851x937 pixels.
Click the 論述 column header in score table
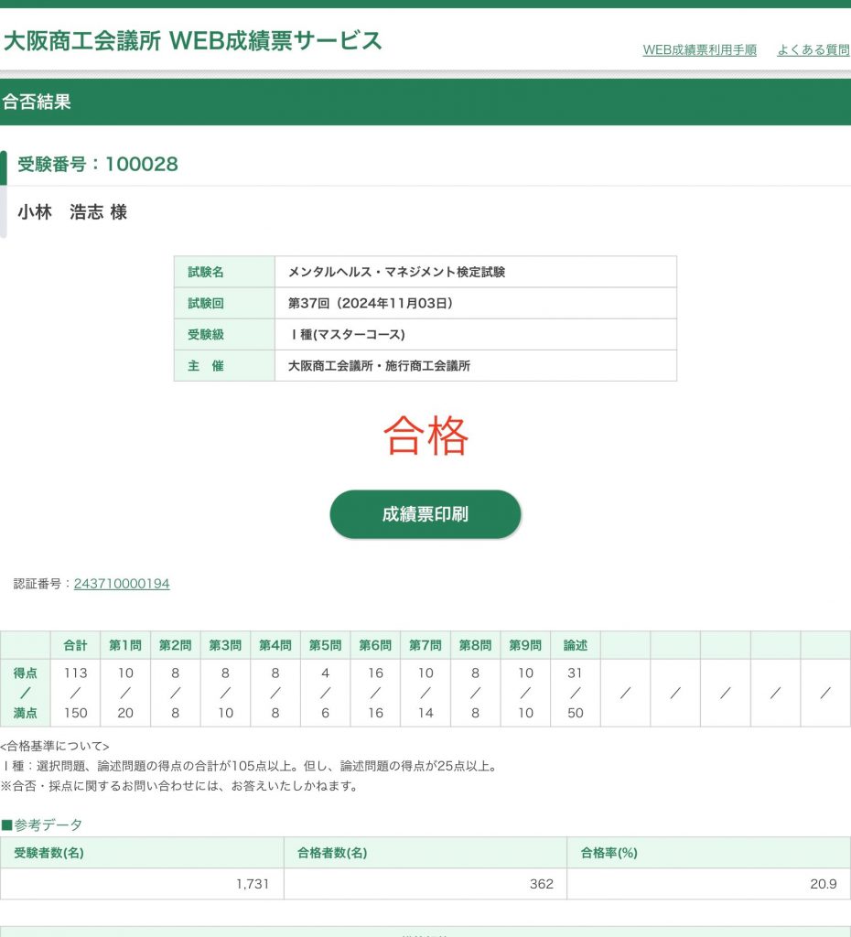[575, 645]
